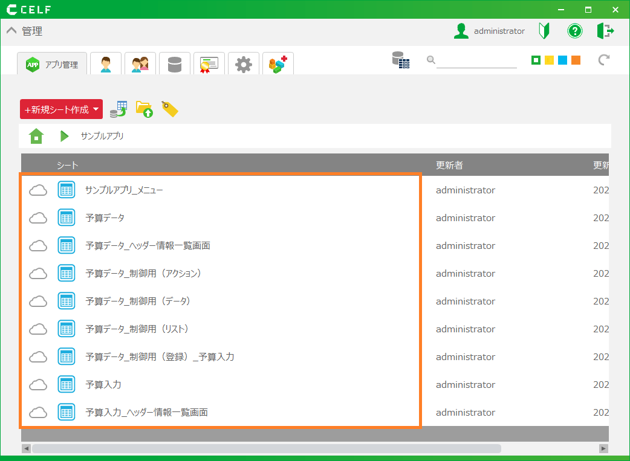Viewport: 630px width, 461px height.
Task: Open the user group management tab
Action: pyautogui.click(x=140, y=64)
